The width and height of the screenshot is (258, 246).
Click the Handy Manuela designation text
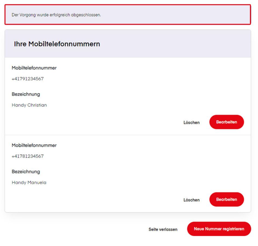(29, 183)
